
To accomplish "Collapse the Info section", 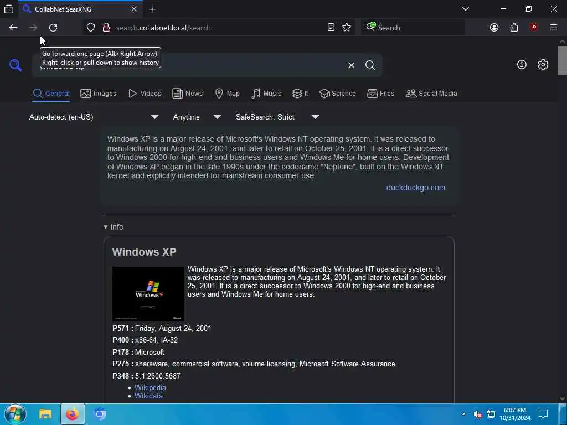I will pyautogui.click(x=114, y=227).
